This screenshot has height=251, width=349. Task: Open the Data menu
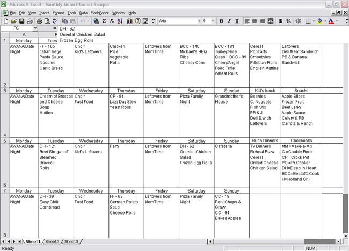click(x=83, y=13)
